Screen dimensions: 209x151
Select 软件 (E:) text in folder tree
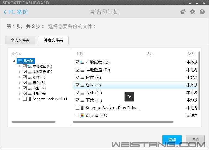pos(39,77)
